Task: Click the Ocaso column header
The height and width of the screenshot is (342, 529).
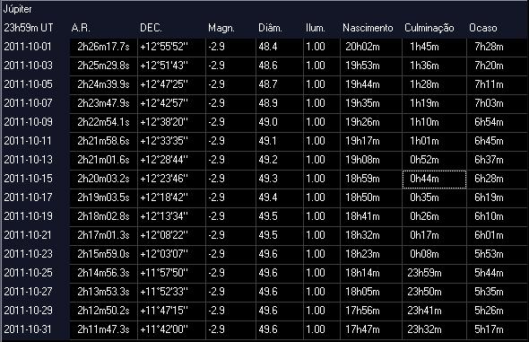Action: click(x=482, y=28)
